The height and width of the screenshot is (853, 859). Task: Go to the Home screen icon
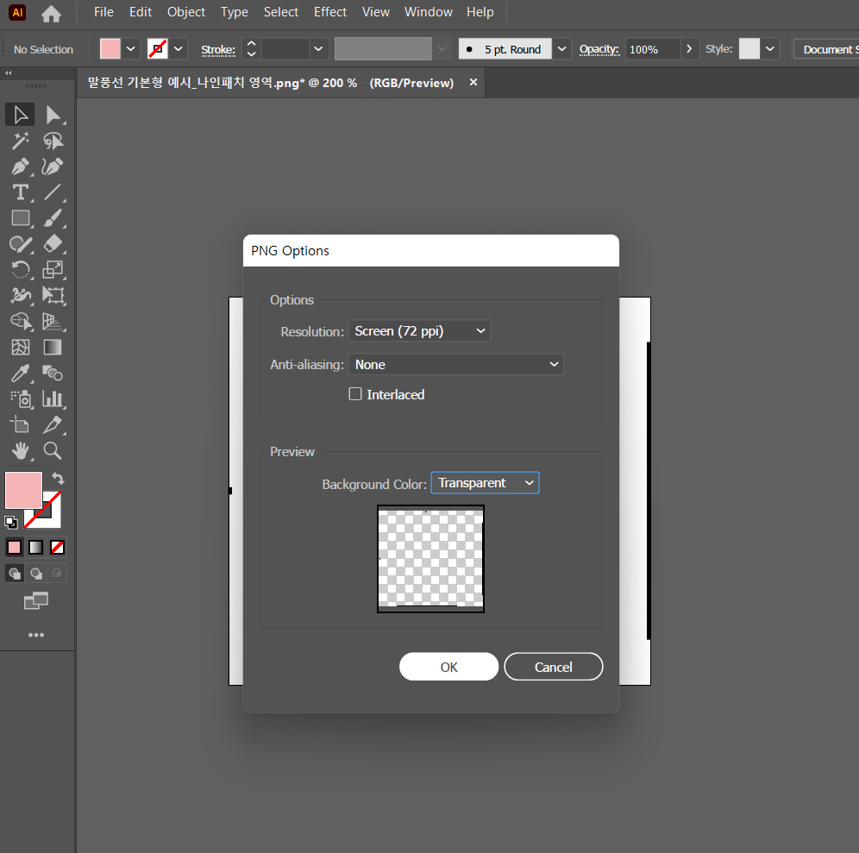pos(51,13)
